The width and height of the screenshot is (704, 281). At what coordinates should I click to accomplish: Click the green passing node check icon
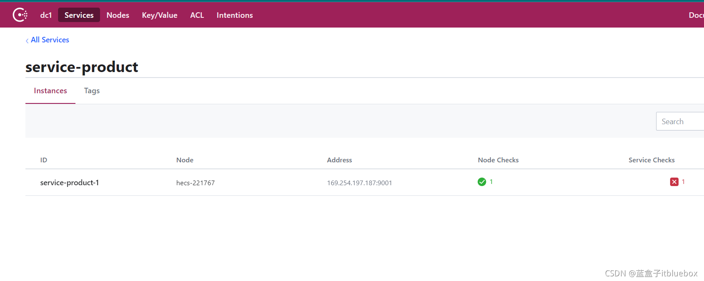pyautogui.click(x=482, y=182)
